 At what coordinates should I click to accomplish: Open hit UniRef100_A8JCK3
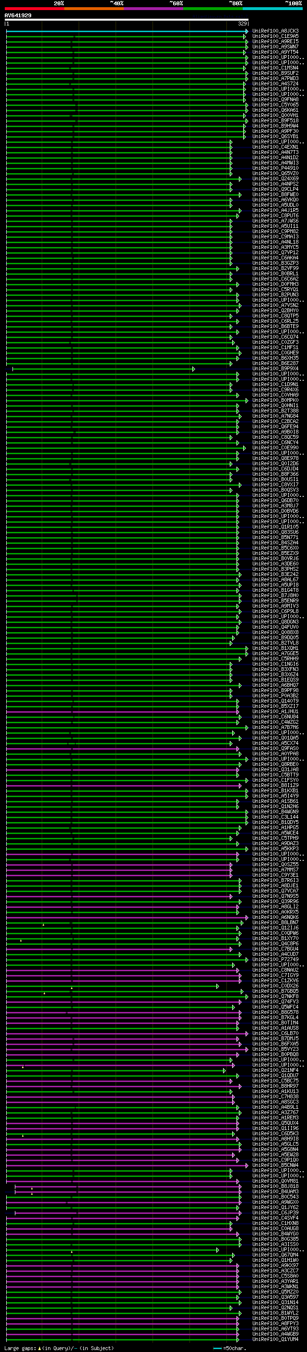click(x=275, y=31)
